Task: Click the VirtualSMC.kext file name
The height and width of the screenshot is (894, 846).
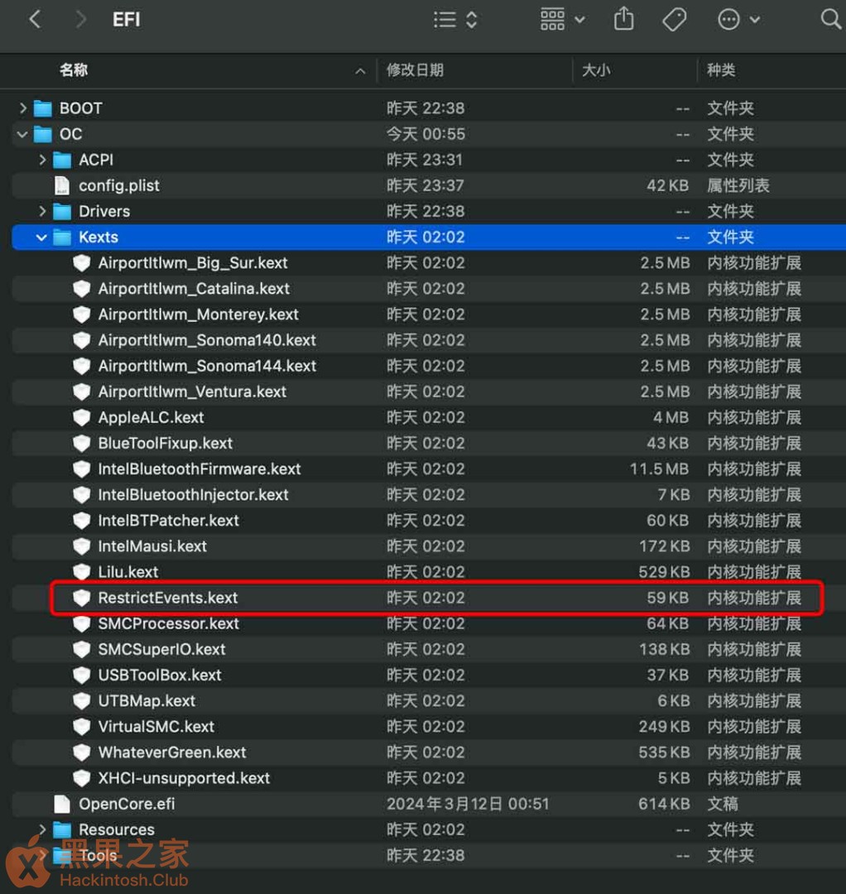Action: pos(156,727)
